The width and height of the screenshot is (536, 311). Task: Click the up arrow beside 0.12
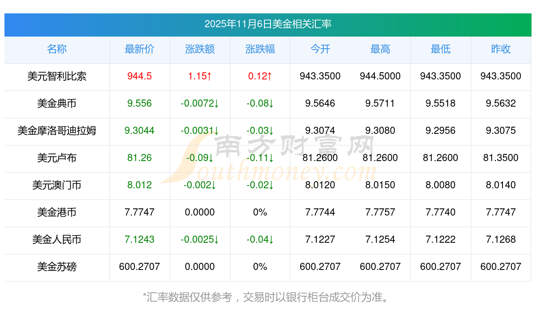click(269, 76)
